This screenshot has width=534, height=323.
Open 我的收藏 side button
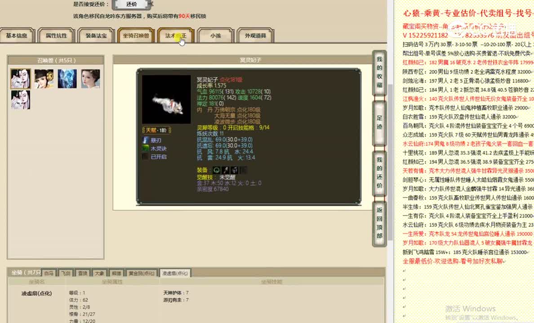tap(379, 72)
